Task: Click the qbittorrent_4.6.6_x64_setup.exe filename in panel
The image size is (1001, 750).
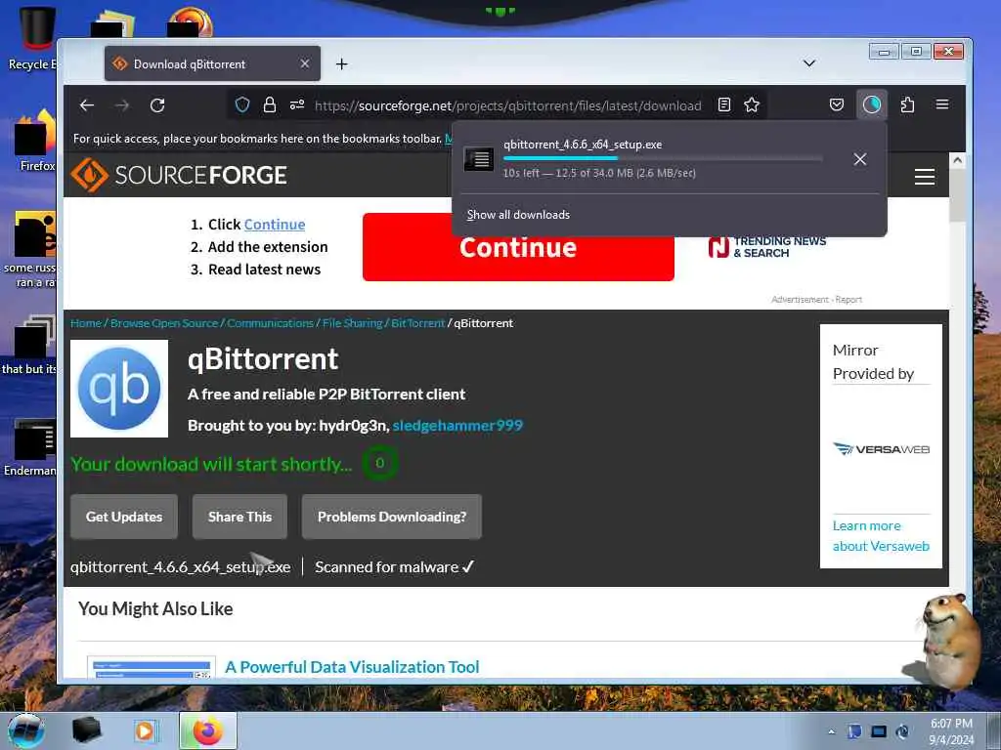Action: point(583,145)
